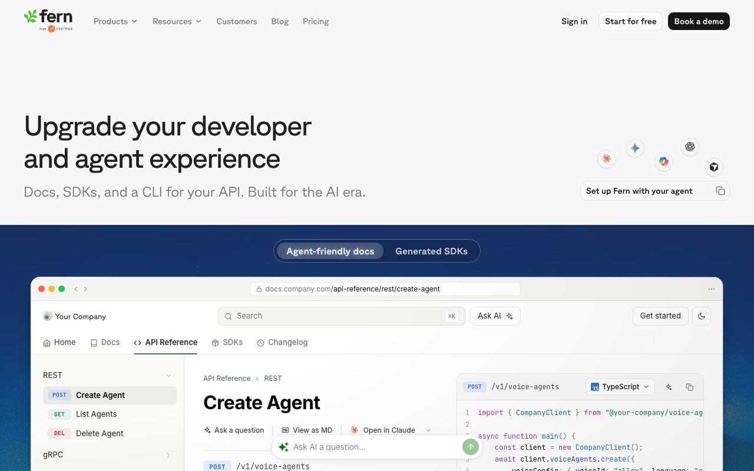Image resolution: width=754 pixels, height=471 pixels.
Task: Click the Fern logo in the header
Action: 48,21
